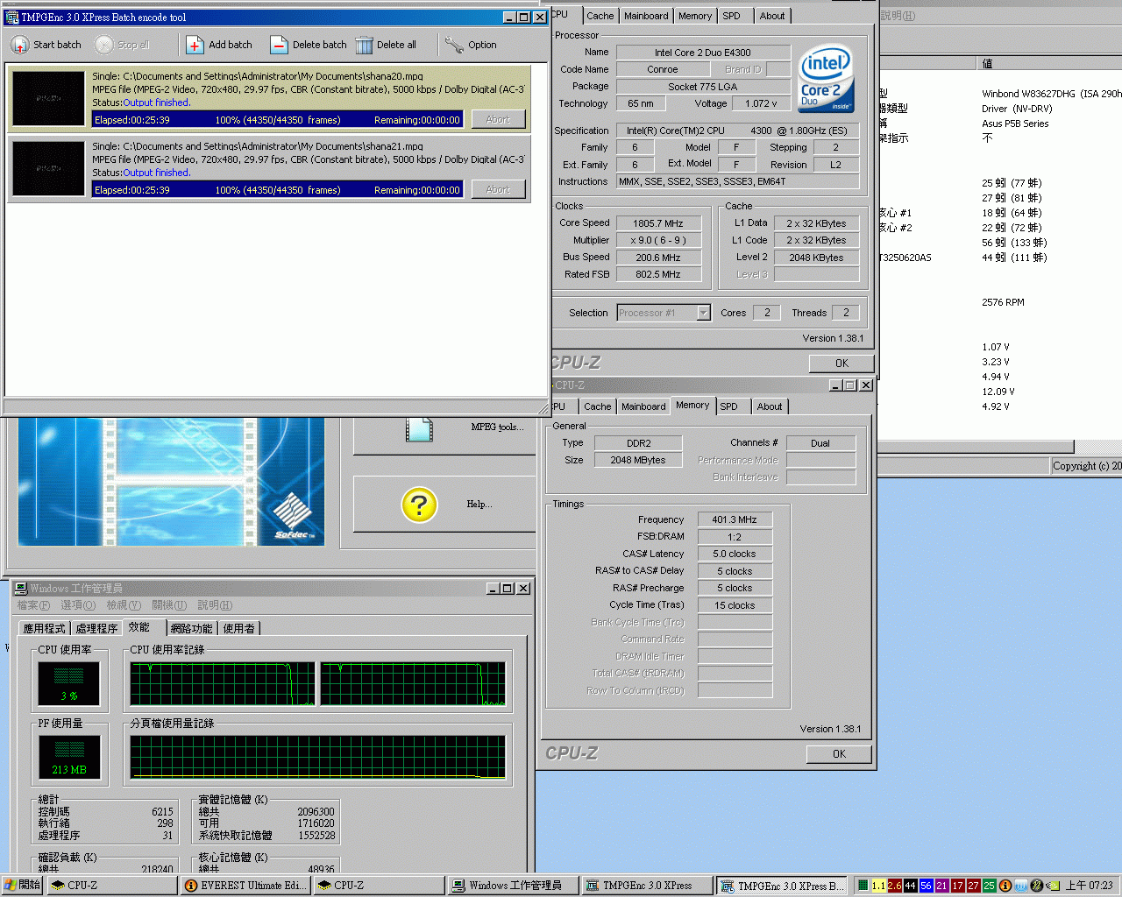Open 檔案(F) menu in Task Manager
The height and width of the screenshot is (897, 1122).
tap(33, 605)
